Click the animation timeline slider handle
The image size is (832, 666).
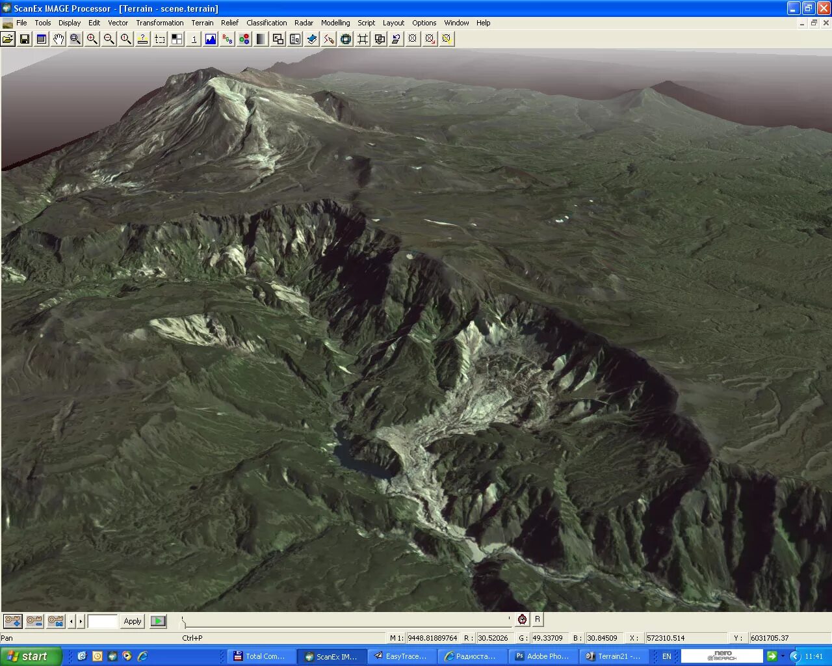tap(183, 622)
